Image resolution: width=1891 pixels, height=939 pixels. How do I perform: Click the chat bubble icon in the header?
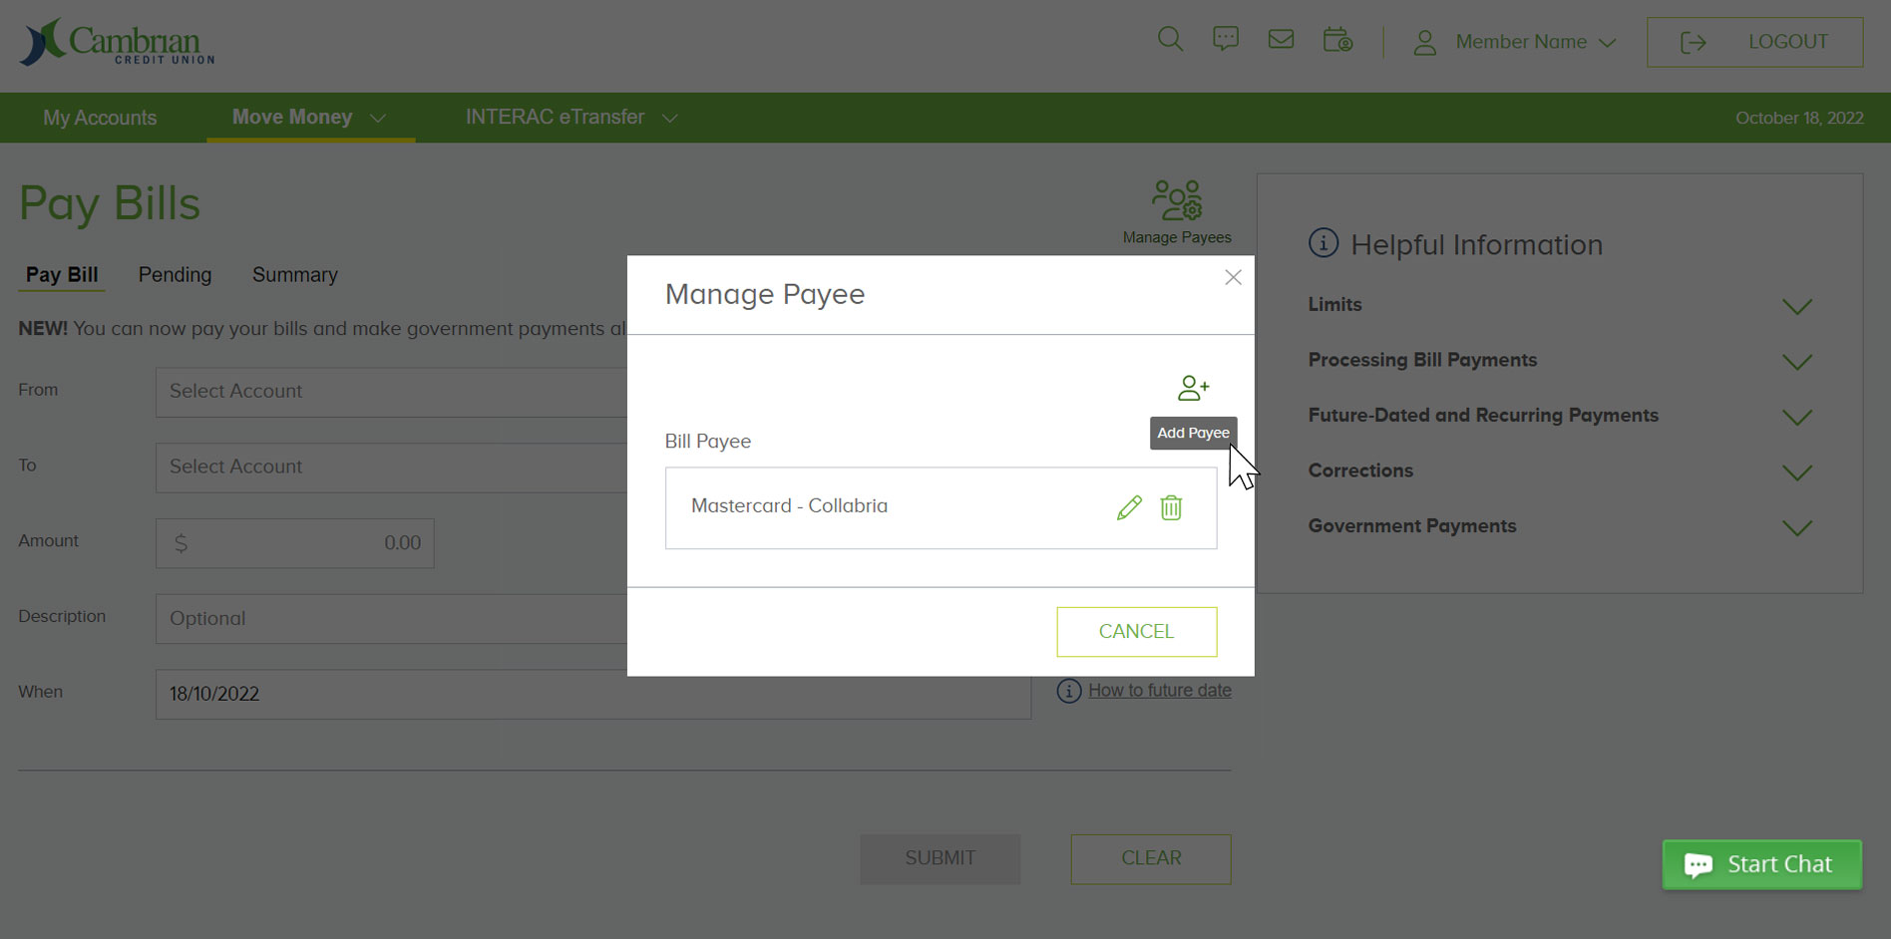1225,40
